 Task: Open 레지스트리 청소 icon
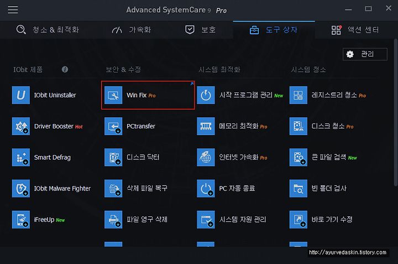[298, 95]
